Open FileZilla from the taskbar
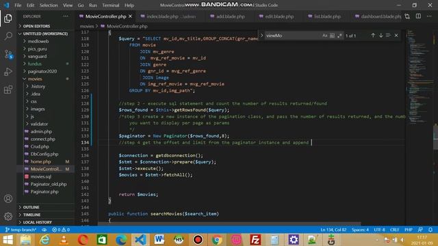The width and height of the screenshot is (438, 246). point(255,240)
